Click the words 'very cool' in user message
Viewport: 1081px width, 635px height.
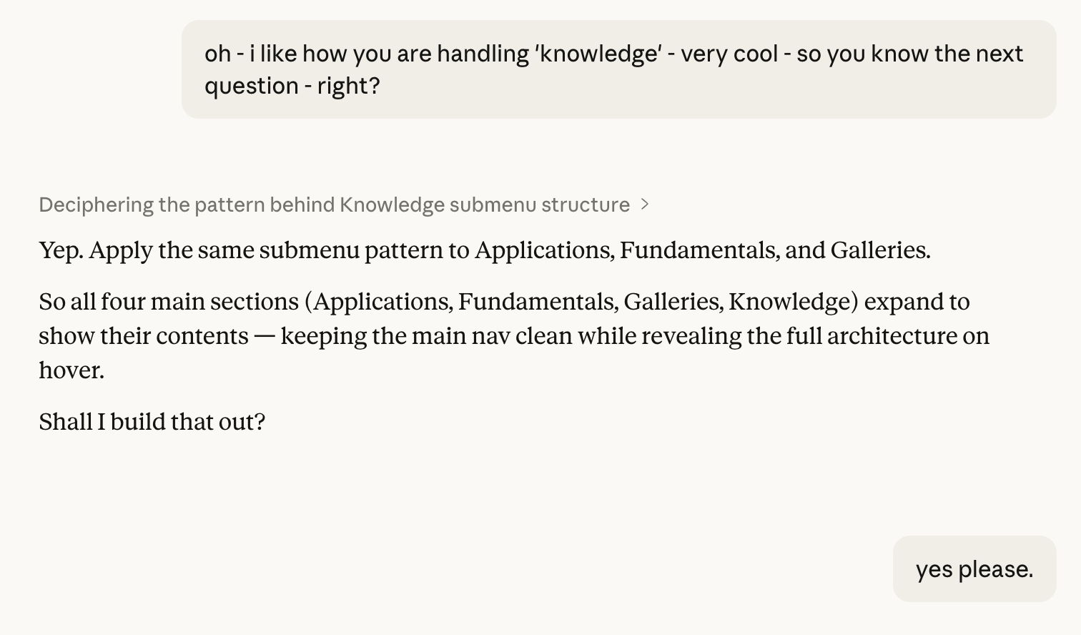(729, 54)
